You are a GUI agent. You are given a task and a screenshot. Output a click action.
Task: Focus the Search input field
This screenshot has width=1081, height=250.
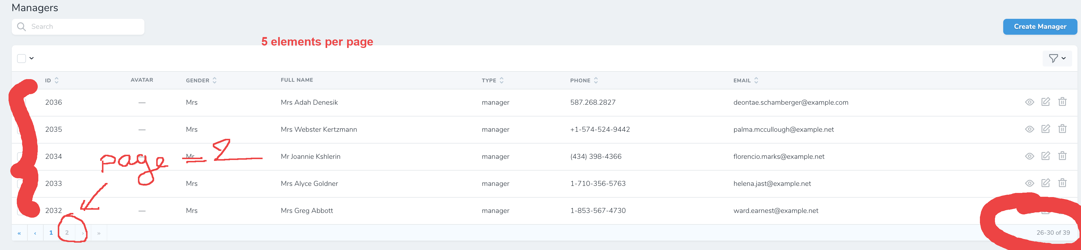[78, 27]
